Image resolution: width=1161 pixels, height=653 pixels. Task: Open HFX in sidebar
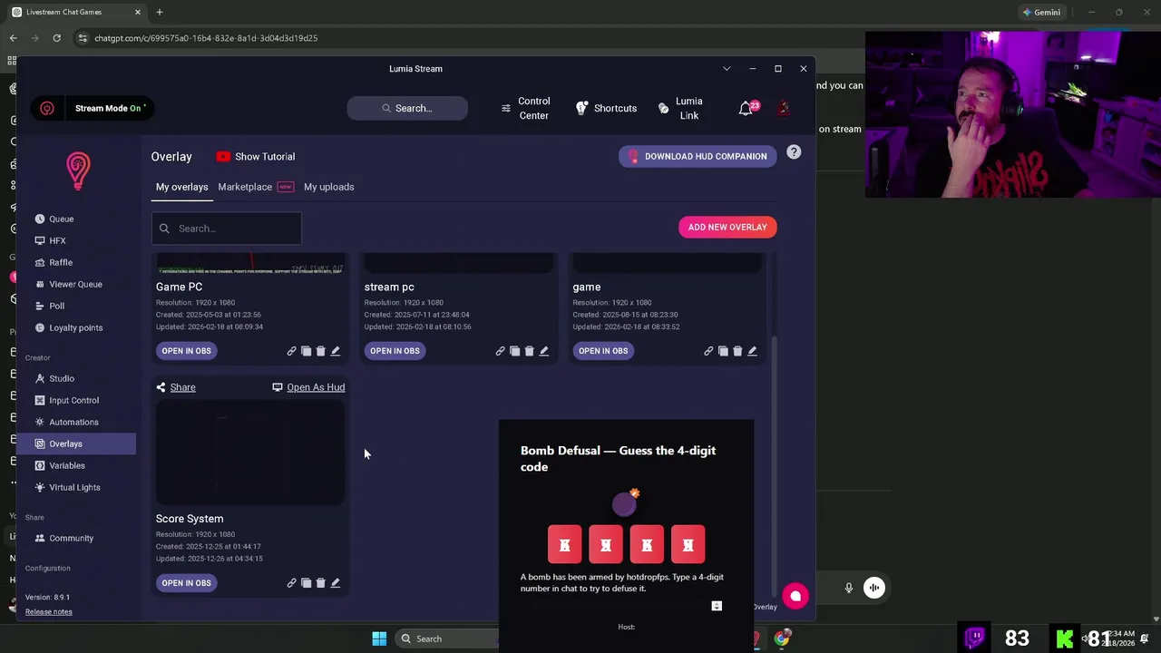coord(76,240)
